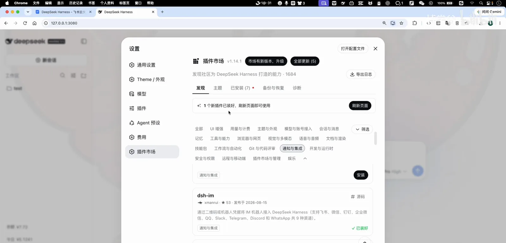Viewport: 506px width, 243px height.
Task: Open the Chrome tab search dropdown arrow
Action: click(x=28, y=12)
